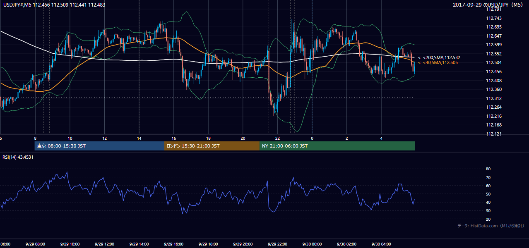Click the 9/30 04:00 time axis label

(381, 244)
